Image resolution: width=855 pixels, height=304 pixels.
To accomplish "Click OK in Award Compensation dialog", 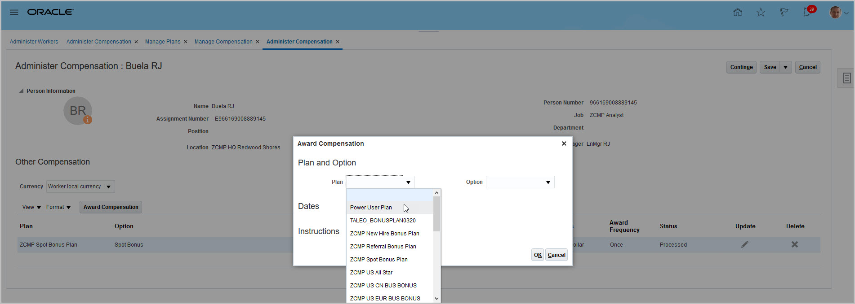I will (538, 255).
